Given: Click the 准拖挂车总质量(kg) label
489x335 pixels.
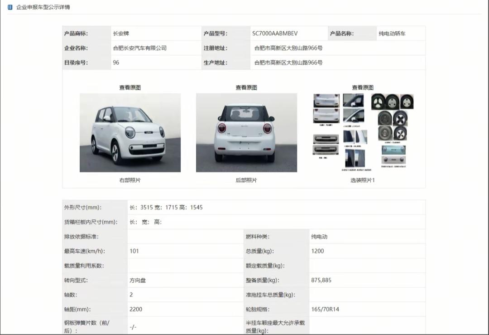Looking at the screenshot, I should click(270, 295).
